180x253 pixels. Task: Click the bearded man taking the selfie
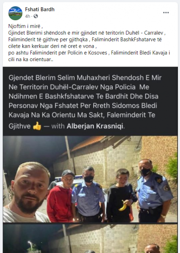[x=28, y=193]
